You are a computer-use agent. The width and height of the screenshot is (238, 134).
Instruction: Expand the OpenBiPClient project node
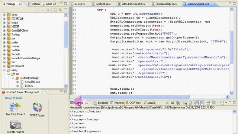[4, 31]
